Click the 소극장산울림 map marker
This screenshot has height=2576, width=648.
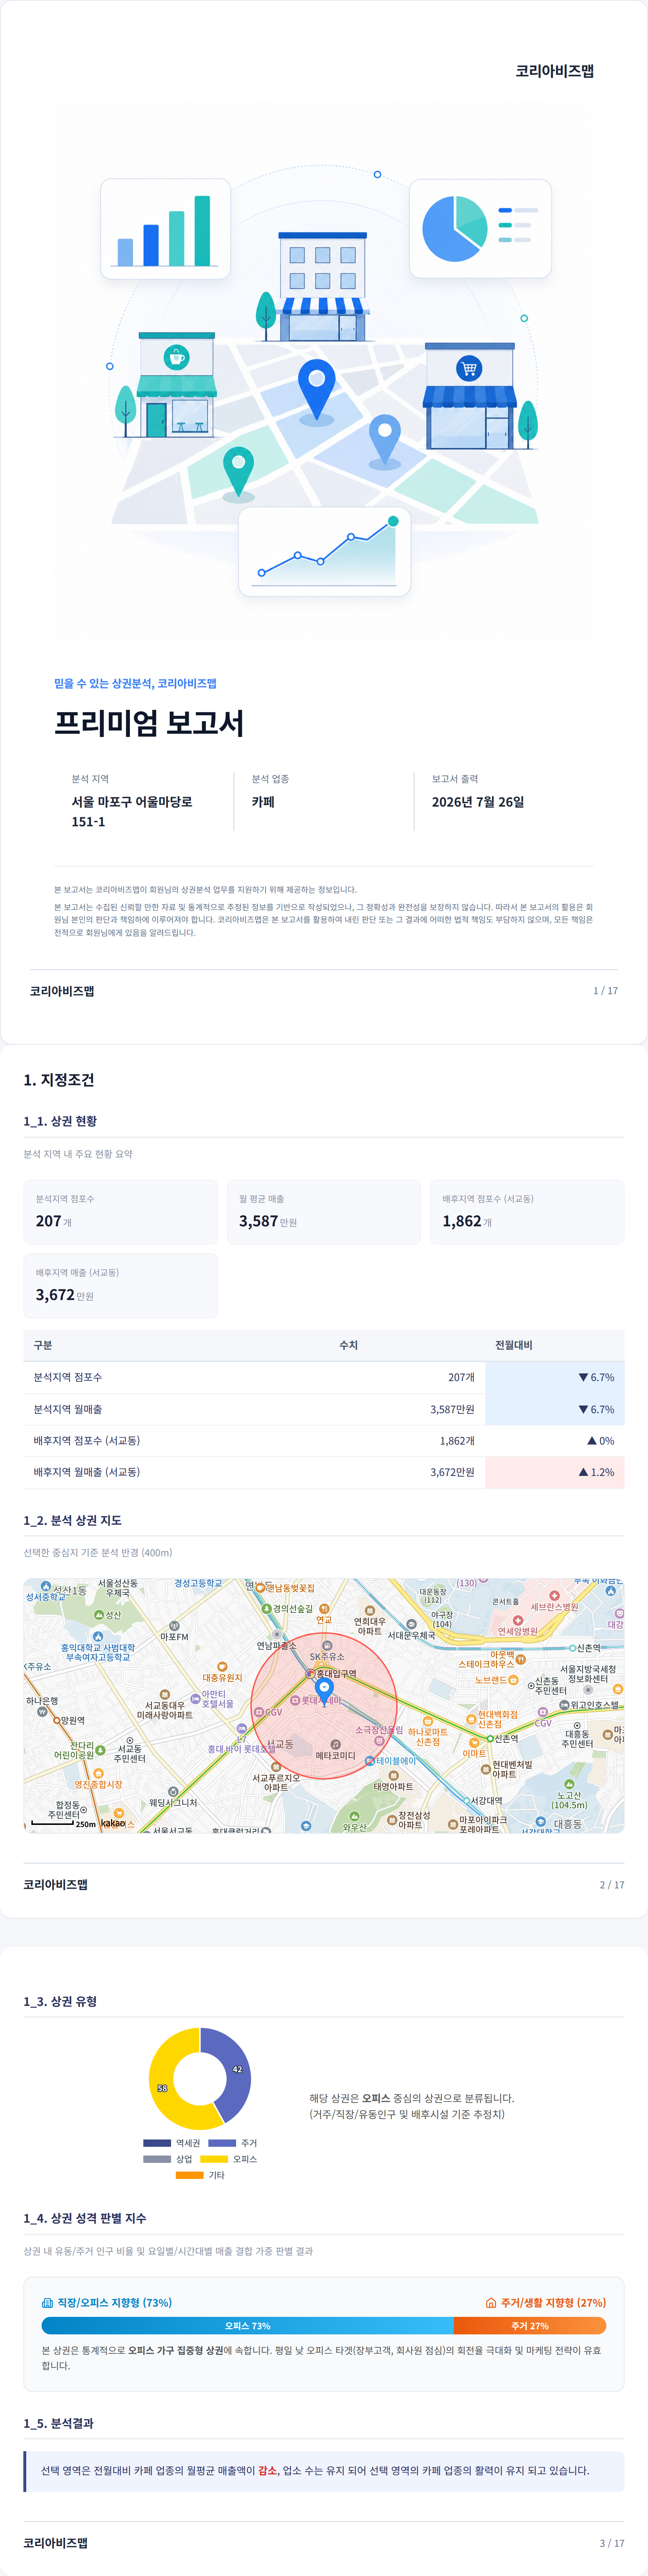379,1741
